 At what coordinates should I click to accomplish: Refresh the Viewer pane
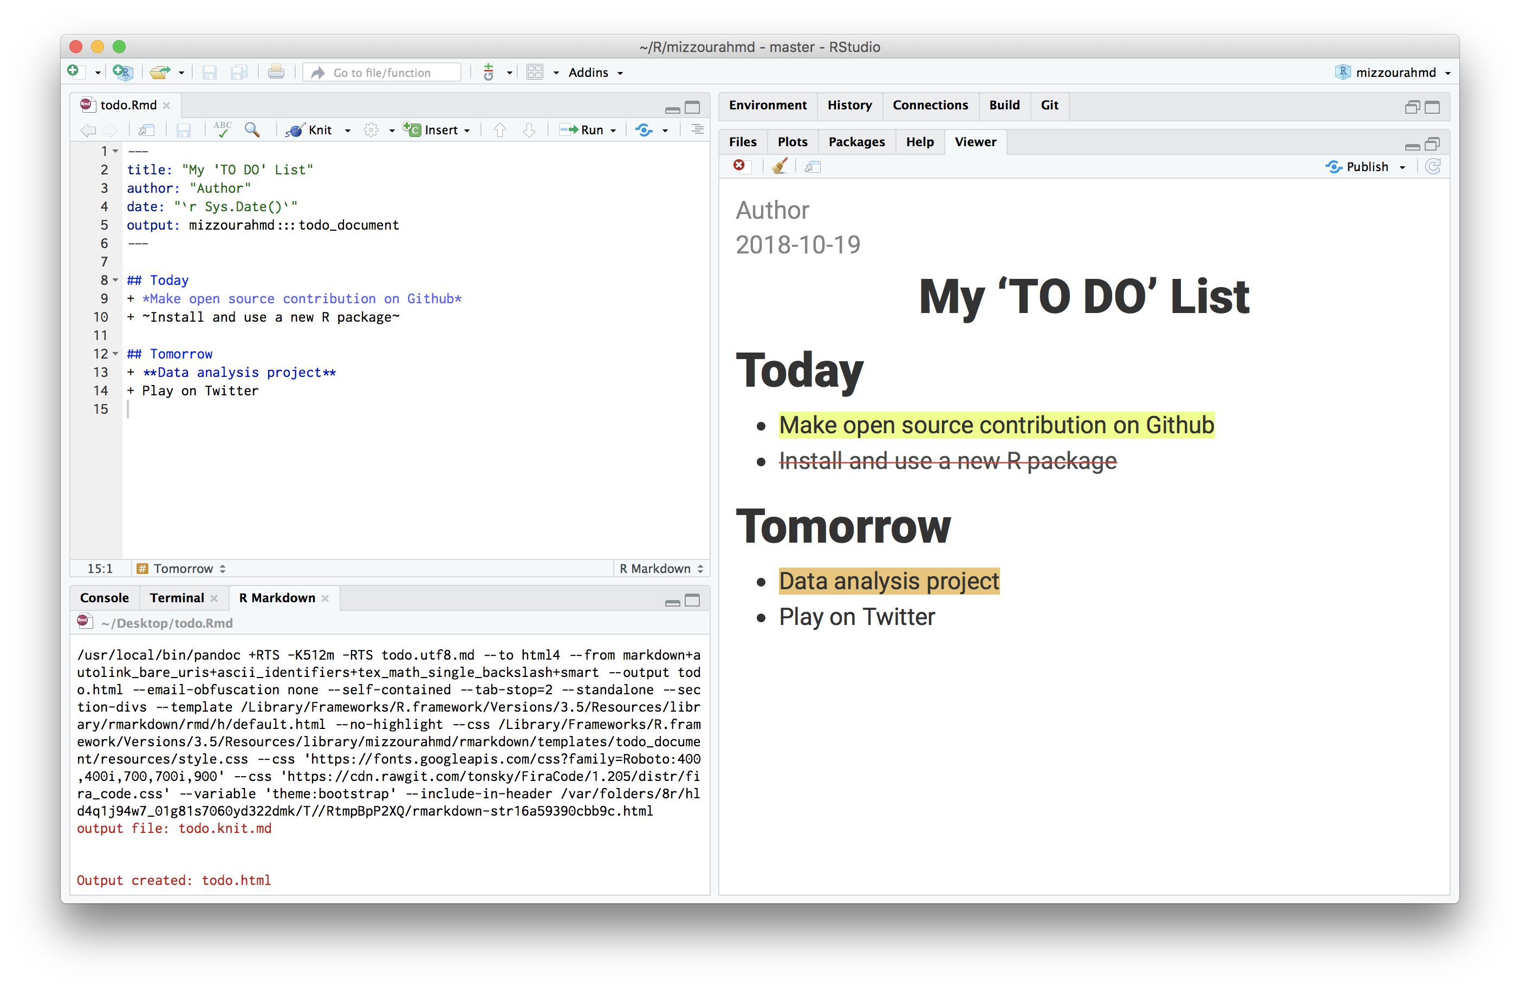click(x=1433, y=167)
